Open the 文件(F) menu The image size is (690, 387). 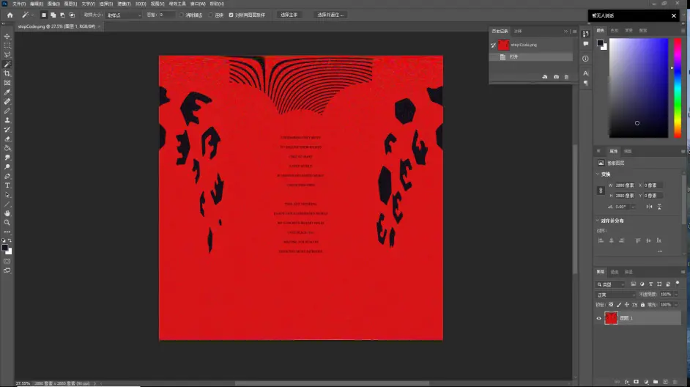[18, 4]
